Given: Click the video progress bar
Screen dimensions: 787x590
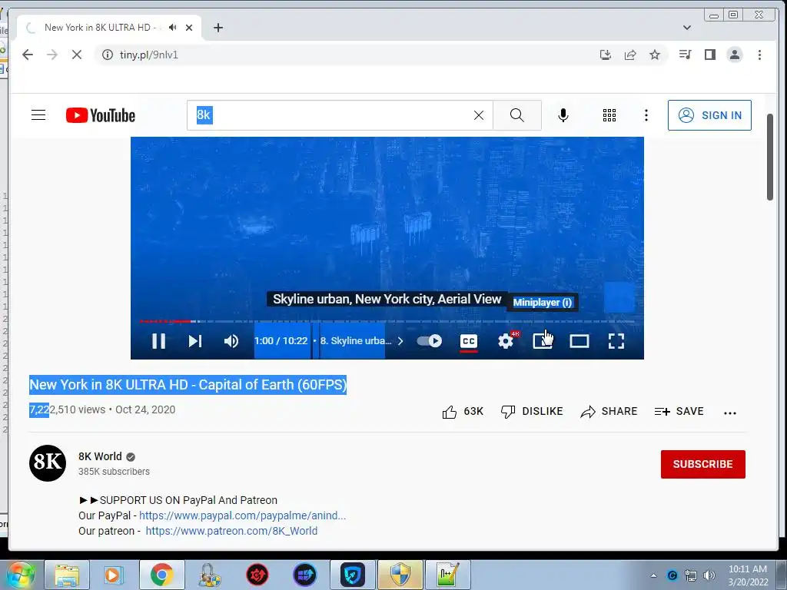Looking at the screenshot, I should (387, 321).
